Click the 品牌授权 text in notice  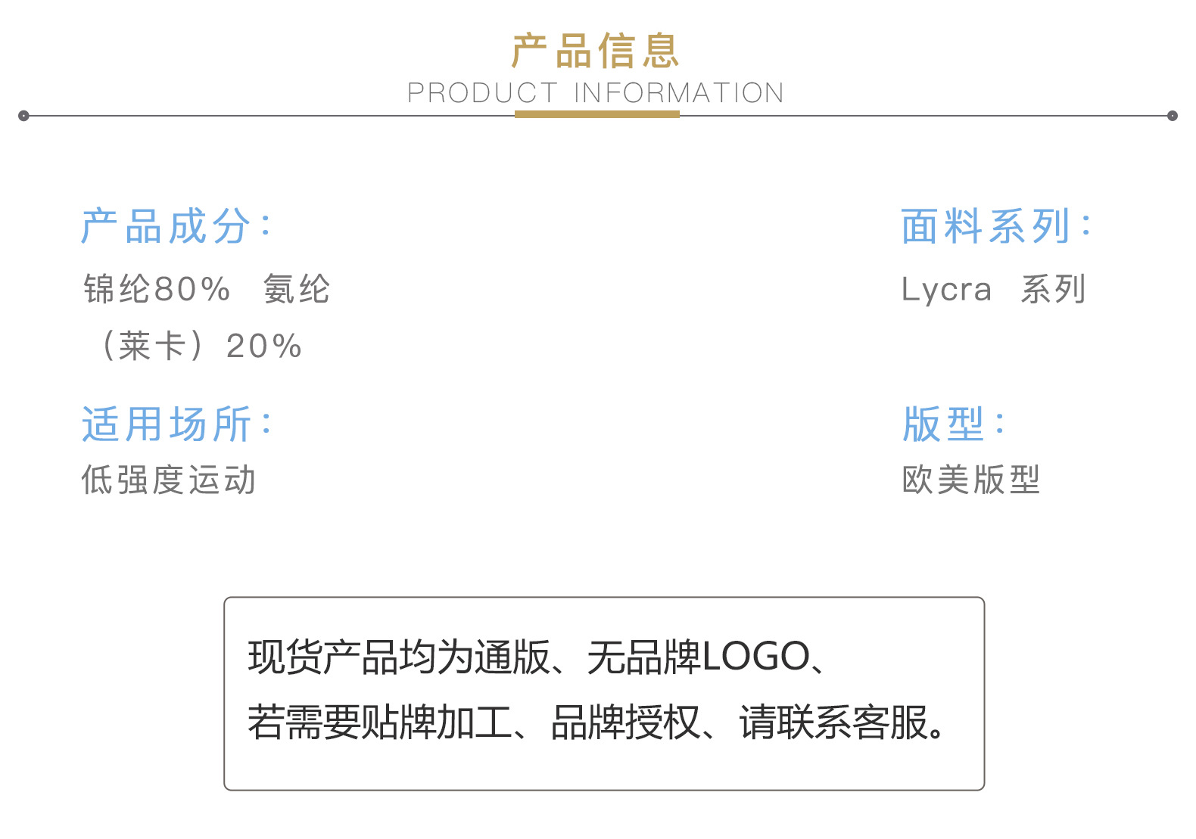[625, 722]
